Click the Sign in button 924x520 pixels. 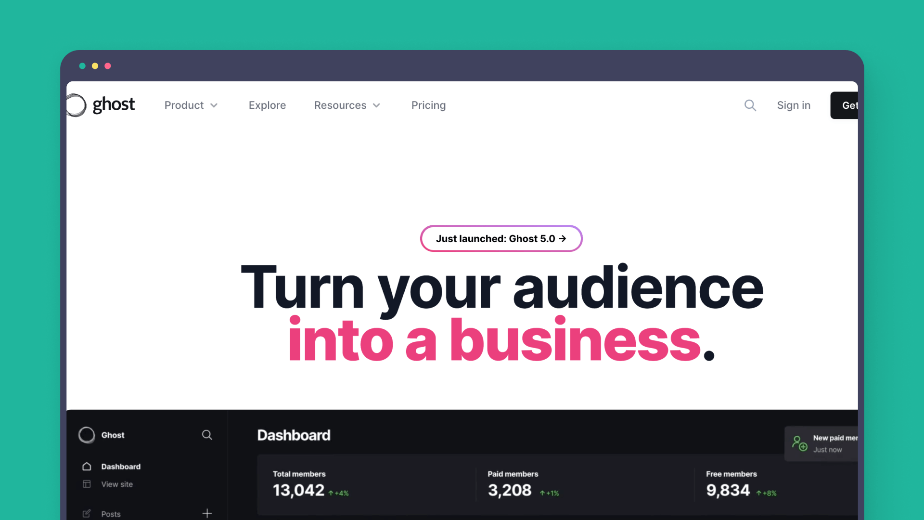(793, 105)
